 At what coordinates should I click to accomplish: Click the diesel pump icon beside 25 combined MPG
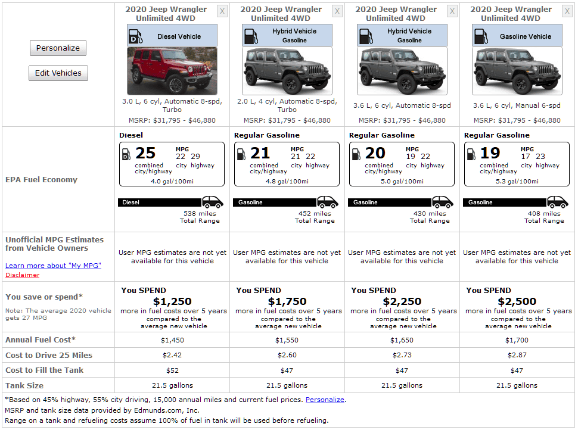pos(126,154)
